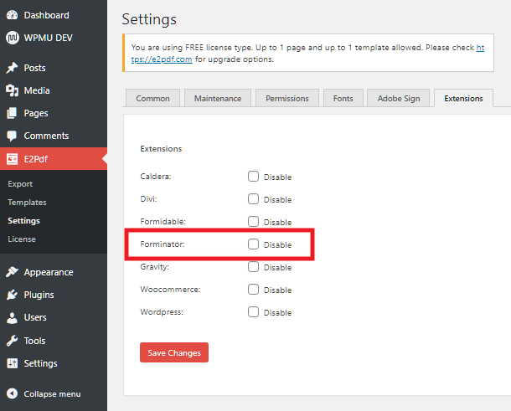Click the Collapse menu label
The image size is (511, 411).
point(52,393)
